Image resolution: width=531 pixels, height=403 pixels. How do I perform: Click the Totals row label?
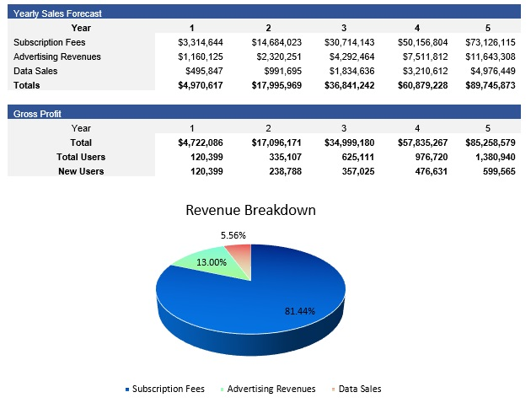coord(27,85)
